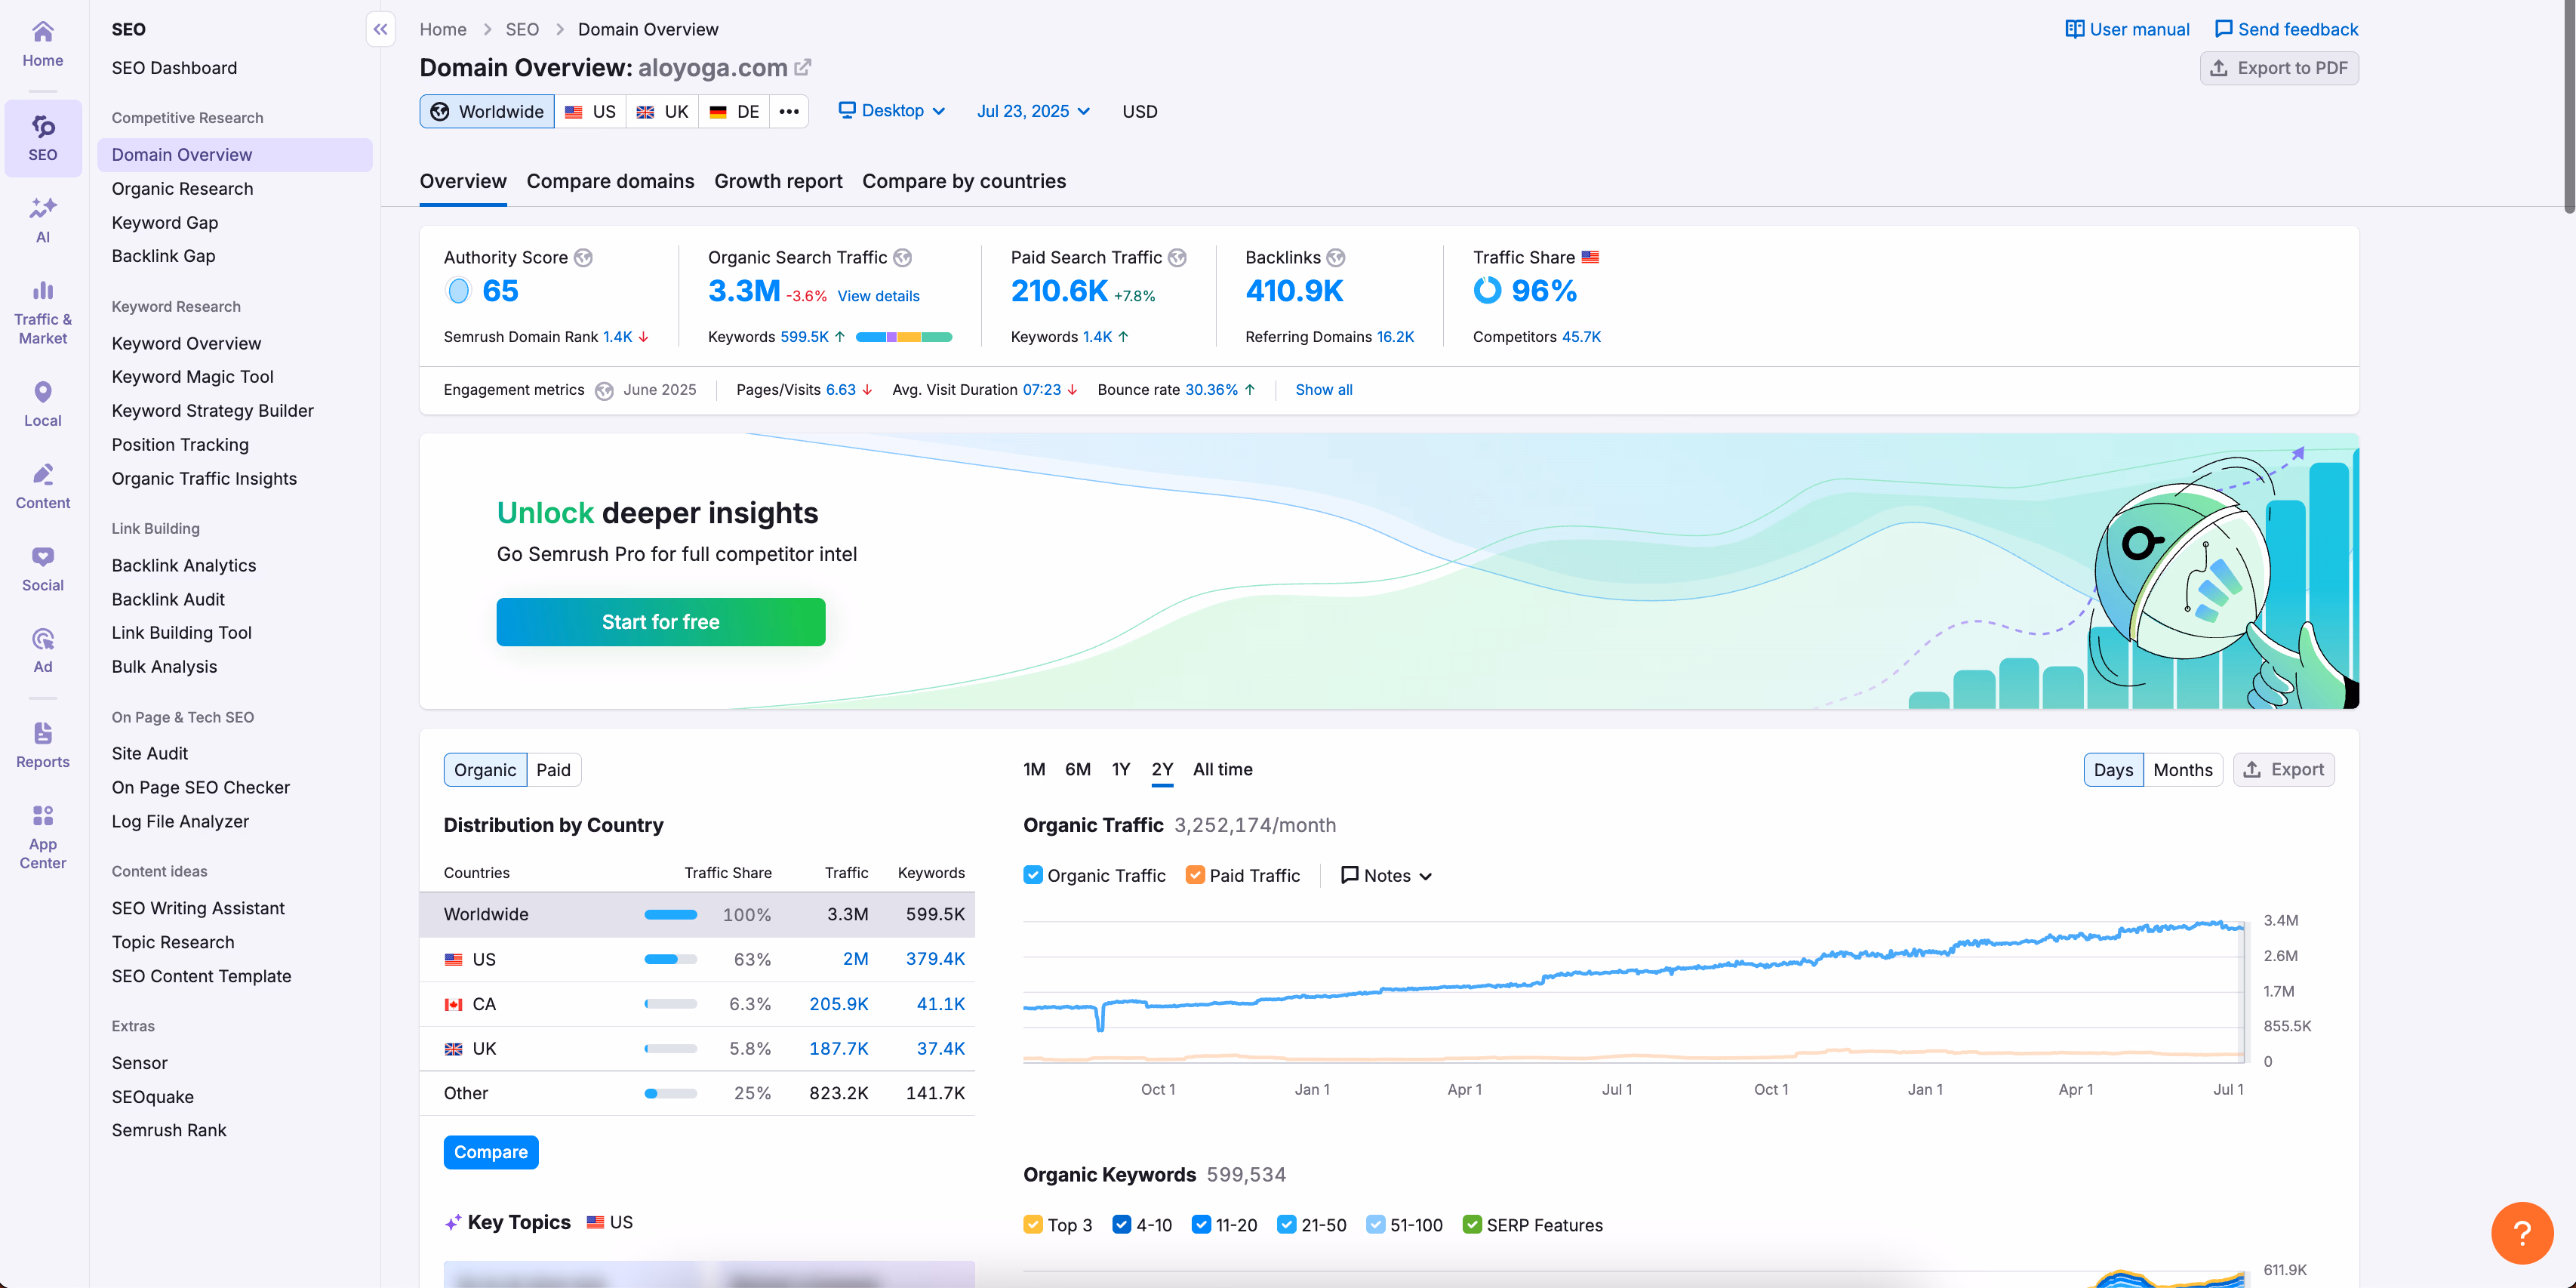
Task: Select the US database filter
Action: pos(590,111)
